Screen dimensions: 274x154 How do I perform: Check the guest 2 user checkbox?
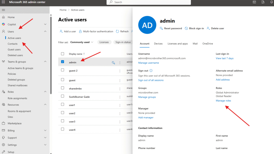point(63,70)
